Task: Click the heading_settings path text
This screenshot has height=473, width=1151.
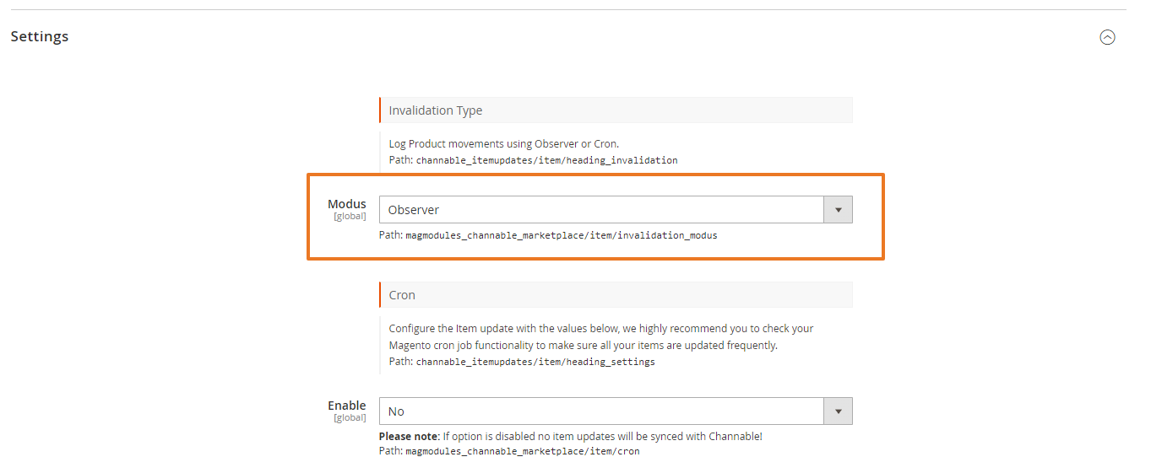Action: 535,363
